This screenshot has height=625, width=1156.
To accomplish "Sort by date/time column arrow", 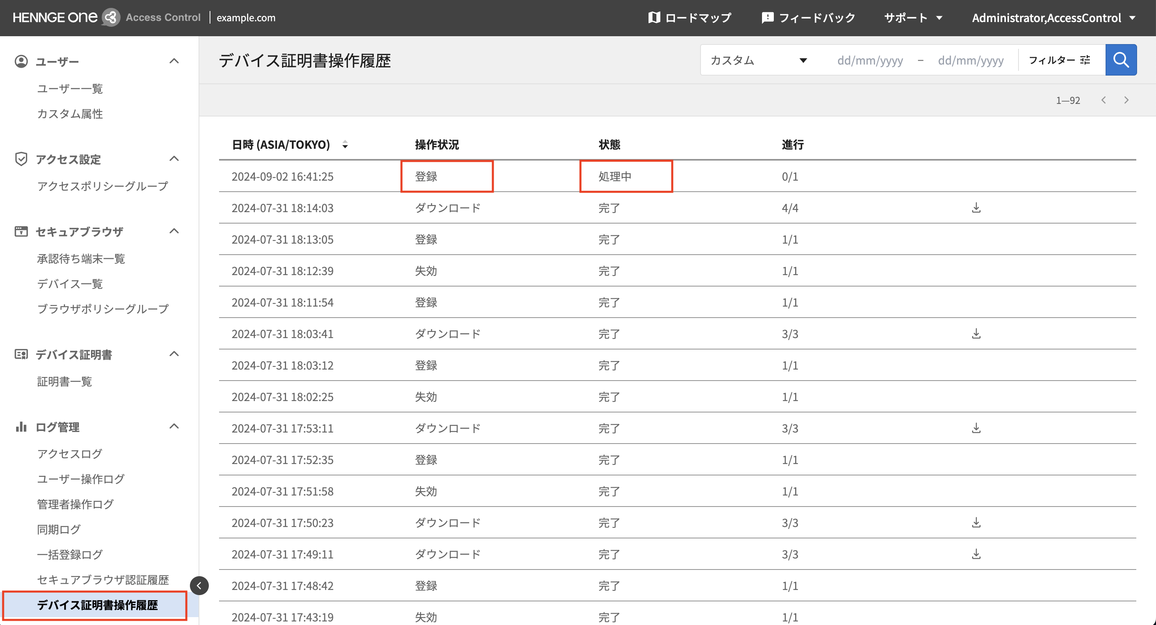I will tap(345, 145).
